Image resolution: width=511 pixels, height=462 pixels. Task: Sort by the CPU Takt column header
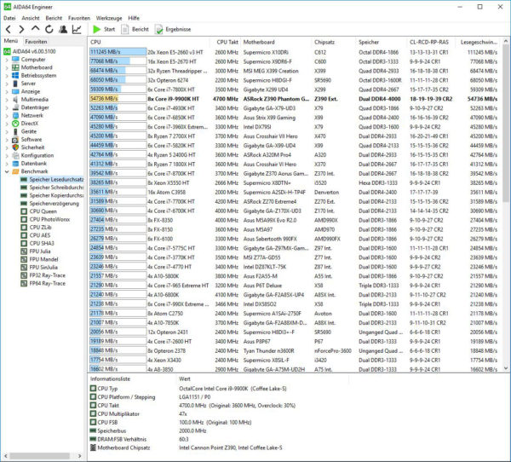[225, 42]
